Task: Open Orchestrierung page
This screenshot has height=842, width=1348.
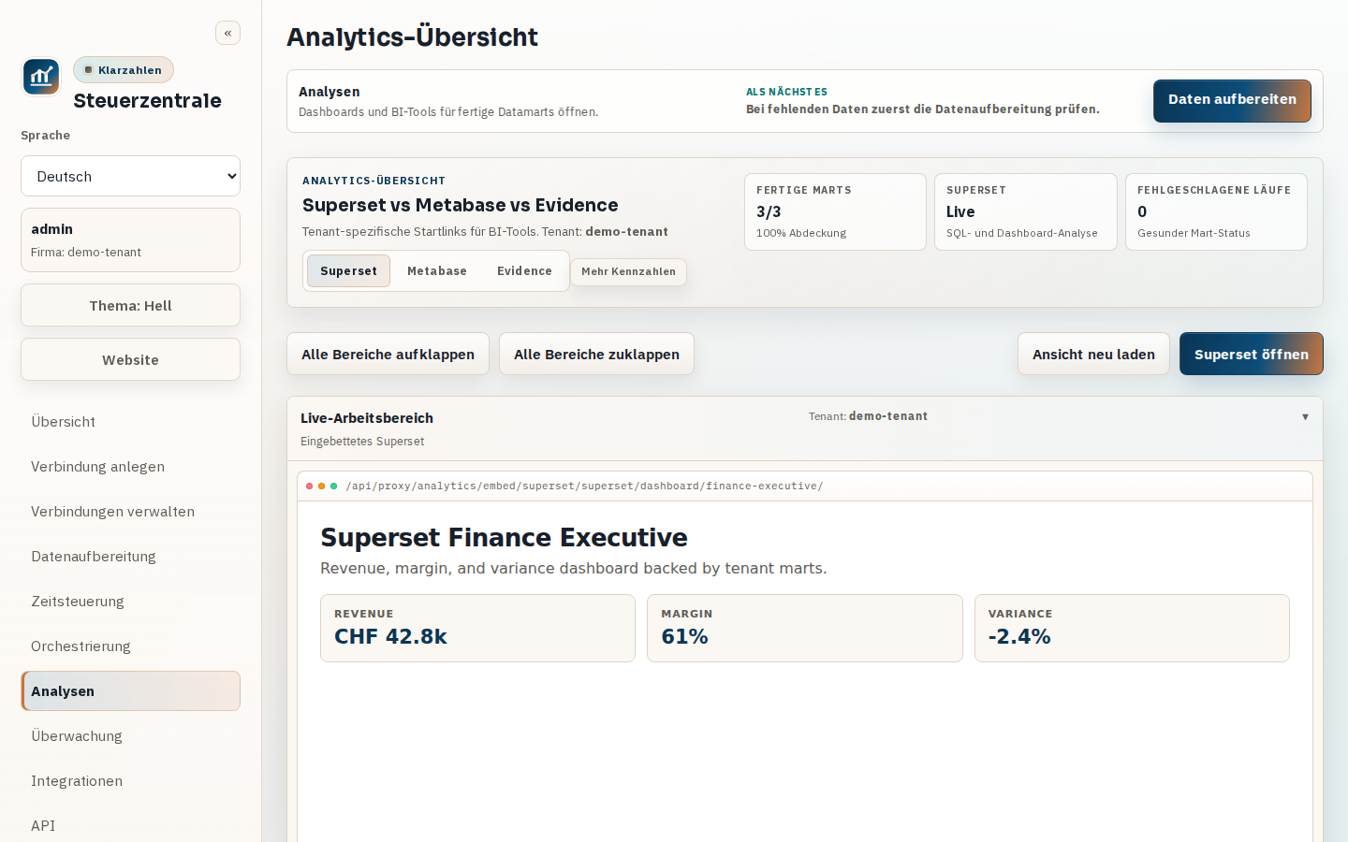Action: (130, 646)
